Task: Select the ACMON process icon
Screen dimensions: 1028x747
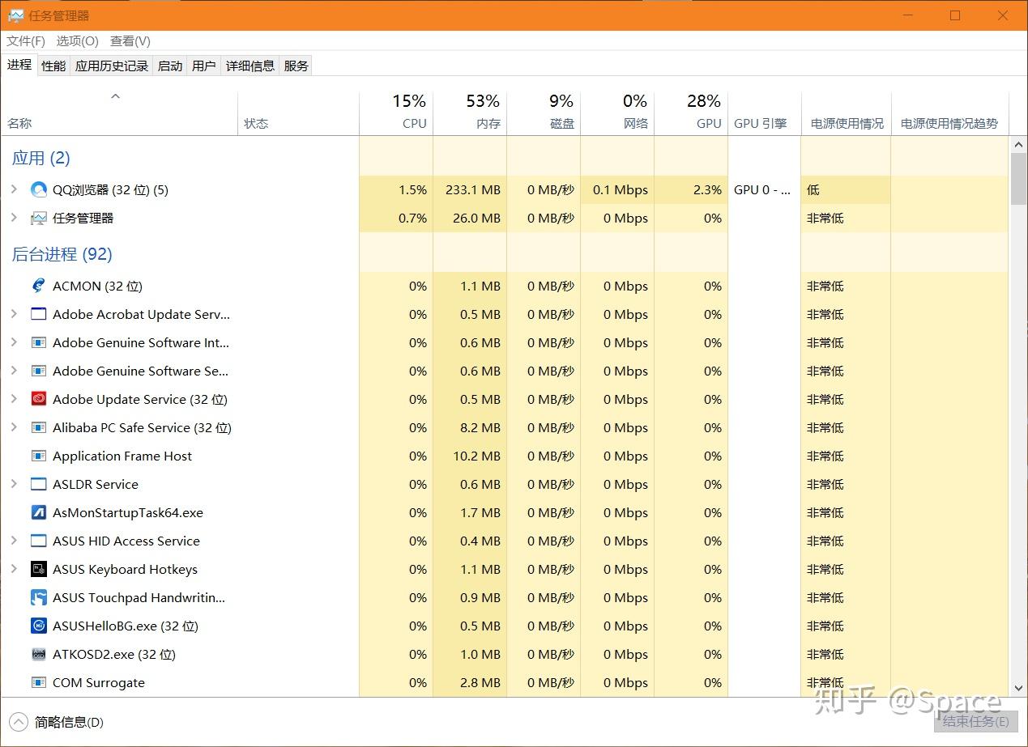Action: pos(38,286)
